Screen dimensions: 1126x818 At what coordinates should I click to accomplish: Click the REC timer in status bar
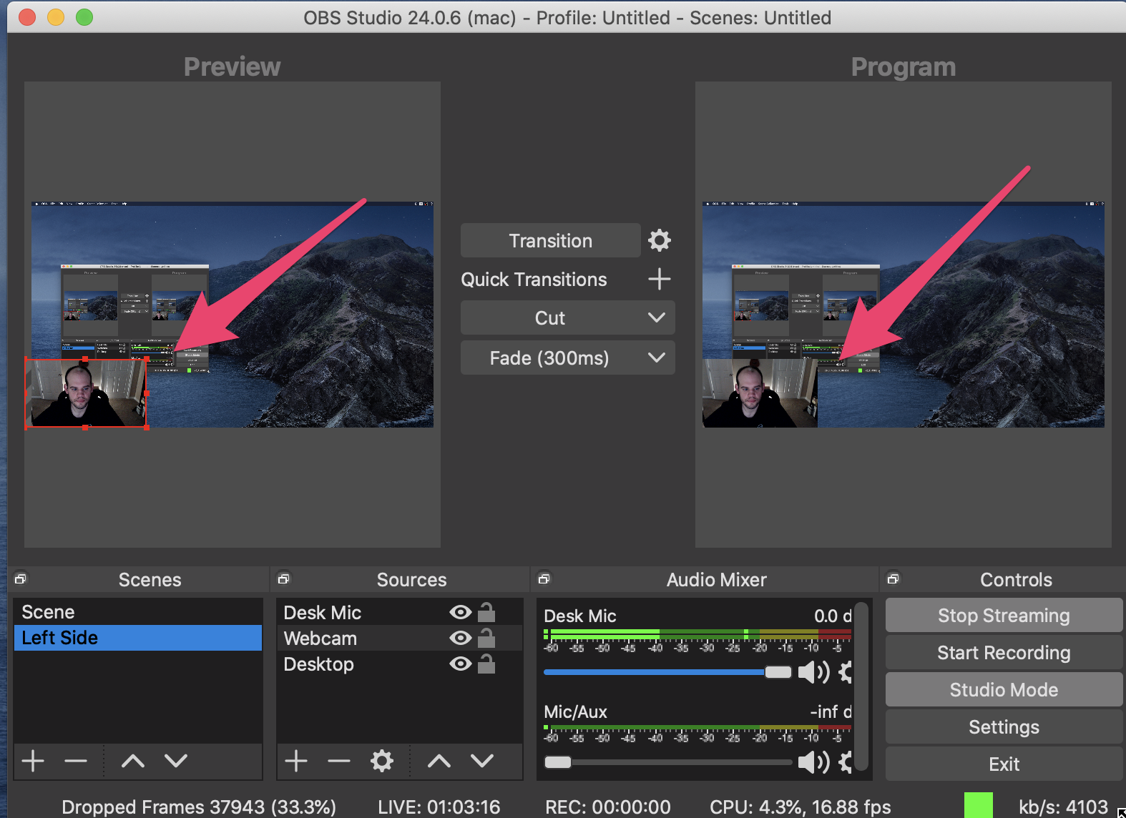click(608, 807)
